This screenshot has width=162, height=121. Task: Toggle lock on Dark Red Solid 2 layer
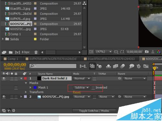(16, 79)
